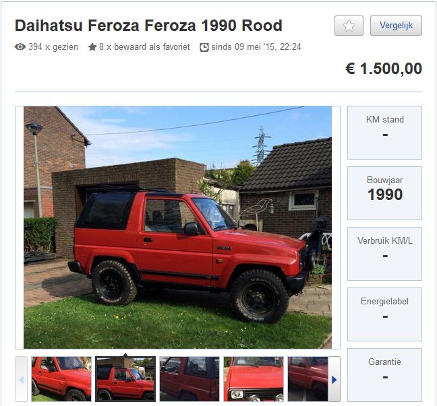Select the second highlighted side-view thumbnail
This screenshot has height=406, width=437.
pos(125,379)
